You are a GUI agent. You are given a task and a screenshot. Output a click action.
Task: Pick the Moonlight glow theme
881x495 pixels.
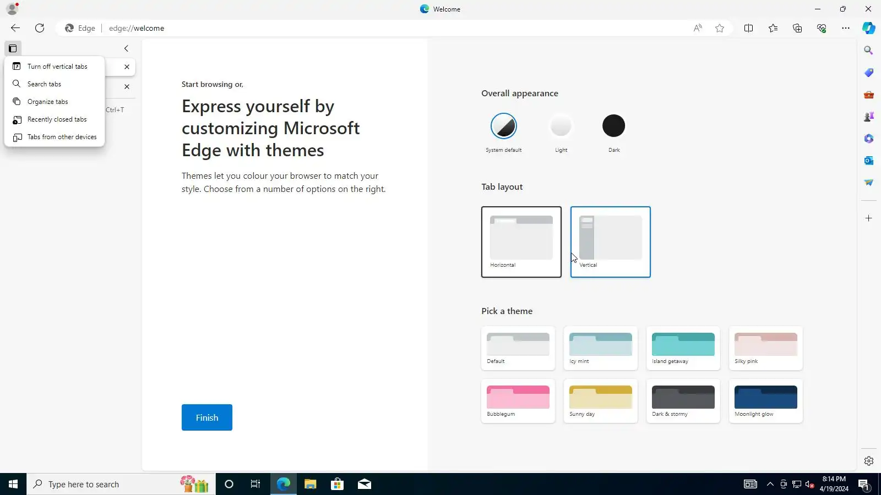tap(766, 401)
